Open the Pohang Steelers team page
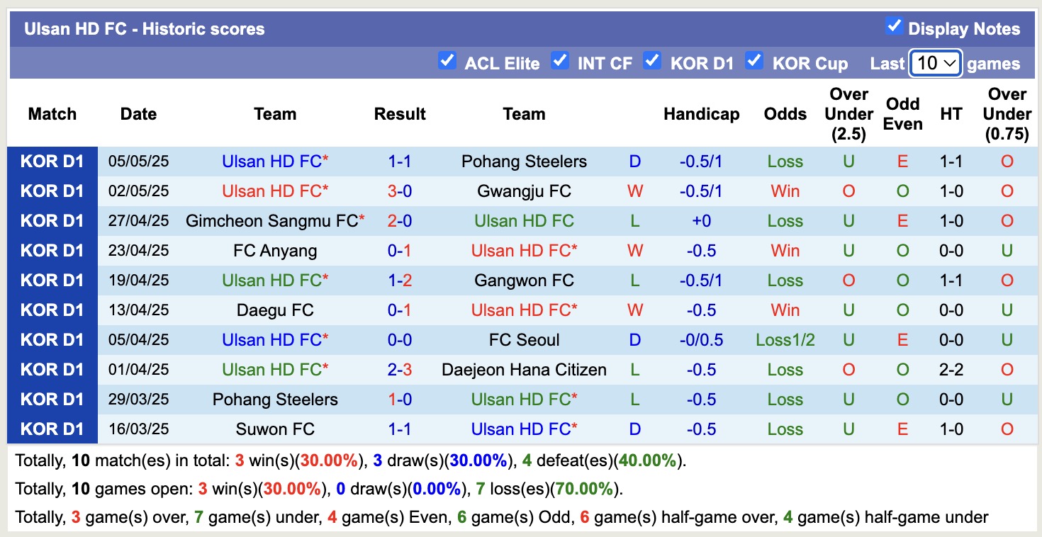1042x537 pixels. 524,161
